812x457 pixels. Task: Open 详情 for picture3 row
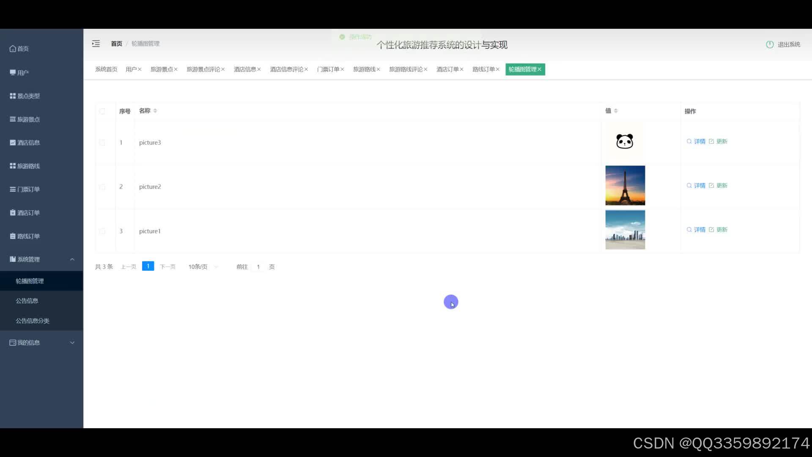pos(696,141)
